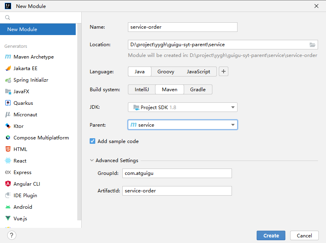The height and width of the screenshot is (243, 326).
Task: Click the Cancel button
Action: [x=304, y=235]
